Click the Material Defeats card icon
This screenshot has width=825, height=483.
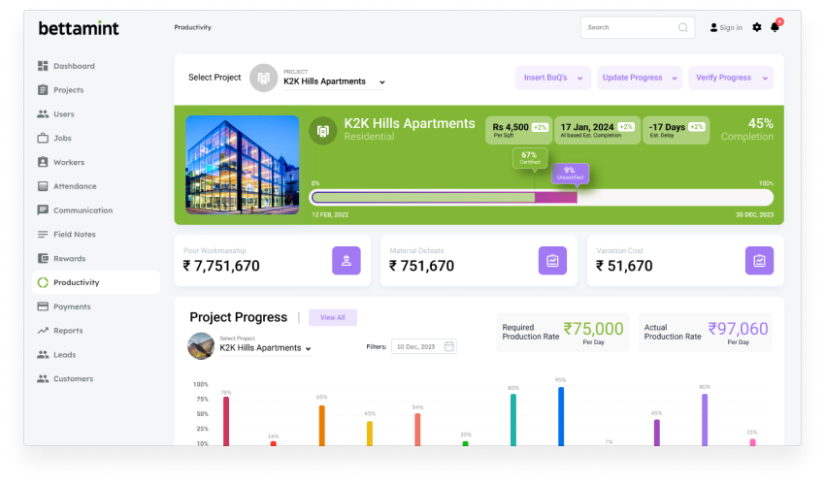(x=552, y=260)
